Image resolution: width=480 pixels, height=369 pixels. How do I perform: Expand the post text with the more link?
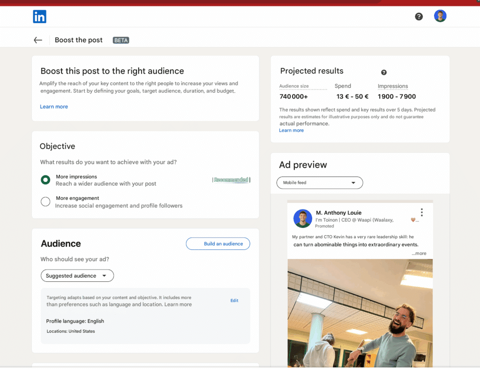coord(419,253)
